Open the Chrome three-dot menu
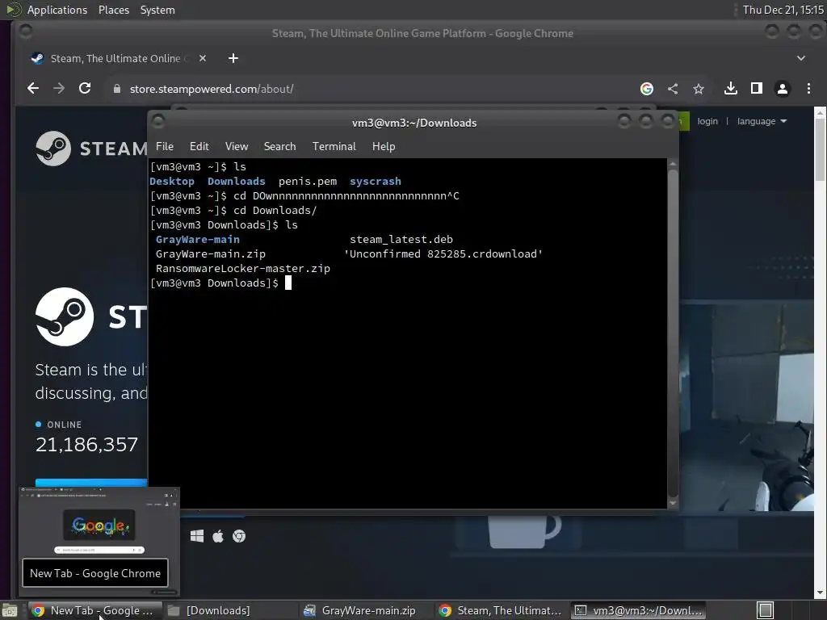827x620 pixels. [808, 89]
